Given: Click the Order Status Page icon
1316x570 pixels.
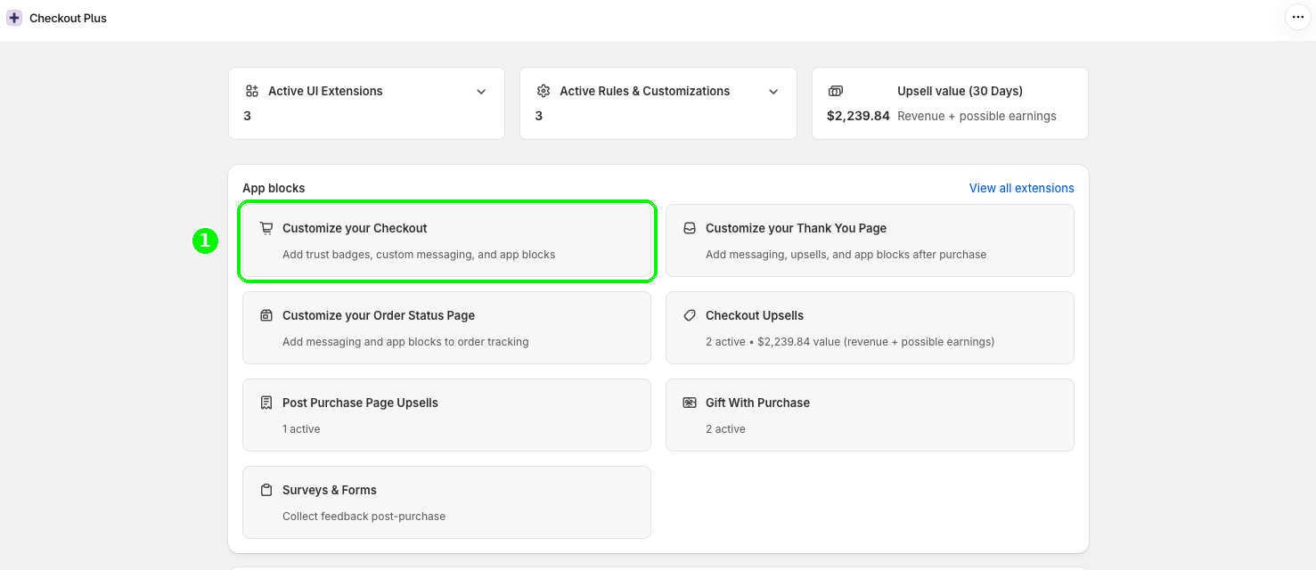Looking at the screenshot, I should point(266,315).
